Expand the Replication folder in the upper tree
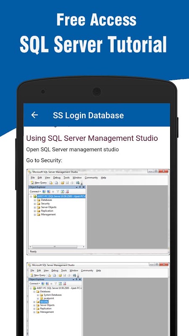Screen dimensions: 189x336 35,211
